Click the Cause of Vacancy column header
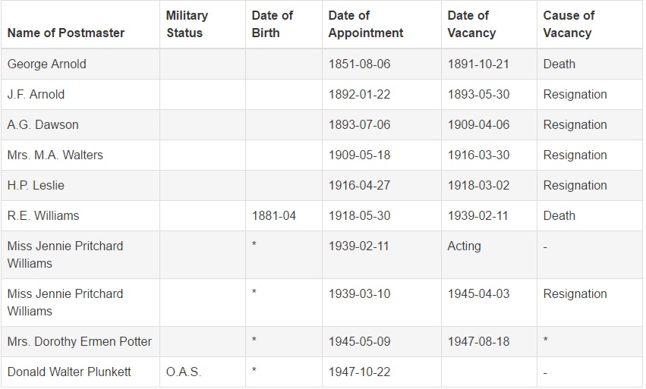This screenshot has width=646, height=389. [x=570, y=24]
